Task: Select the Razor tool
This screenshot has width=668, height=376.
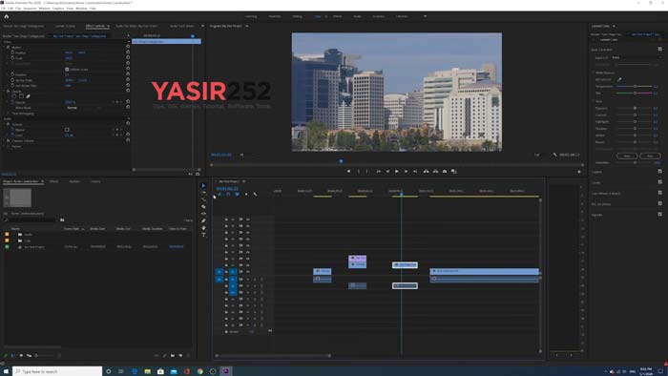Action: pyautogui.click(x=203, y=206)
